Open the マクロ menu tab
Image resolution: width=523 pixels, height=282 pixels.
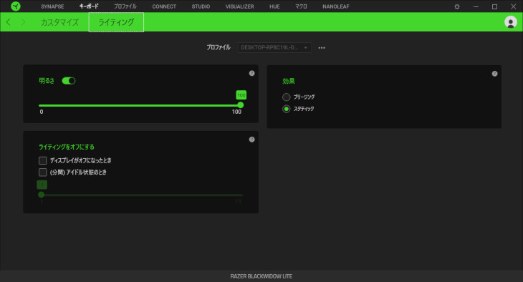[301, 6]
